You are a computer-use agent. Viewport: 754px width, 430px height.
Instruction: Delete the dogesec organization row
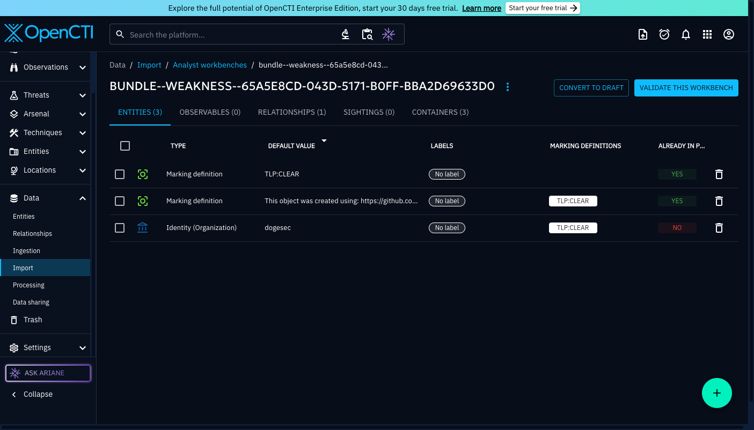click(x=719, y=228)
